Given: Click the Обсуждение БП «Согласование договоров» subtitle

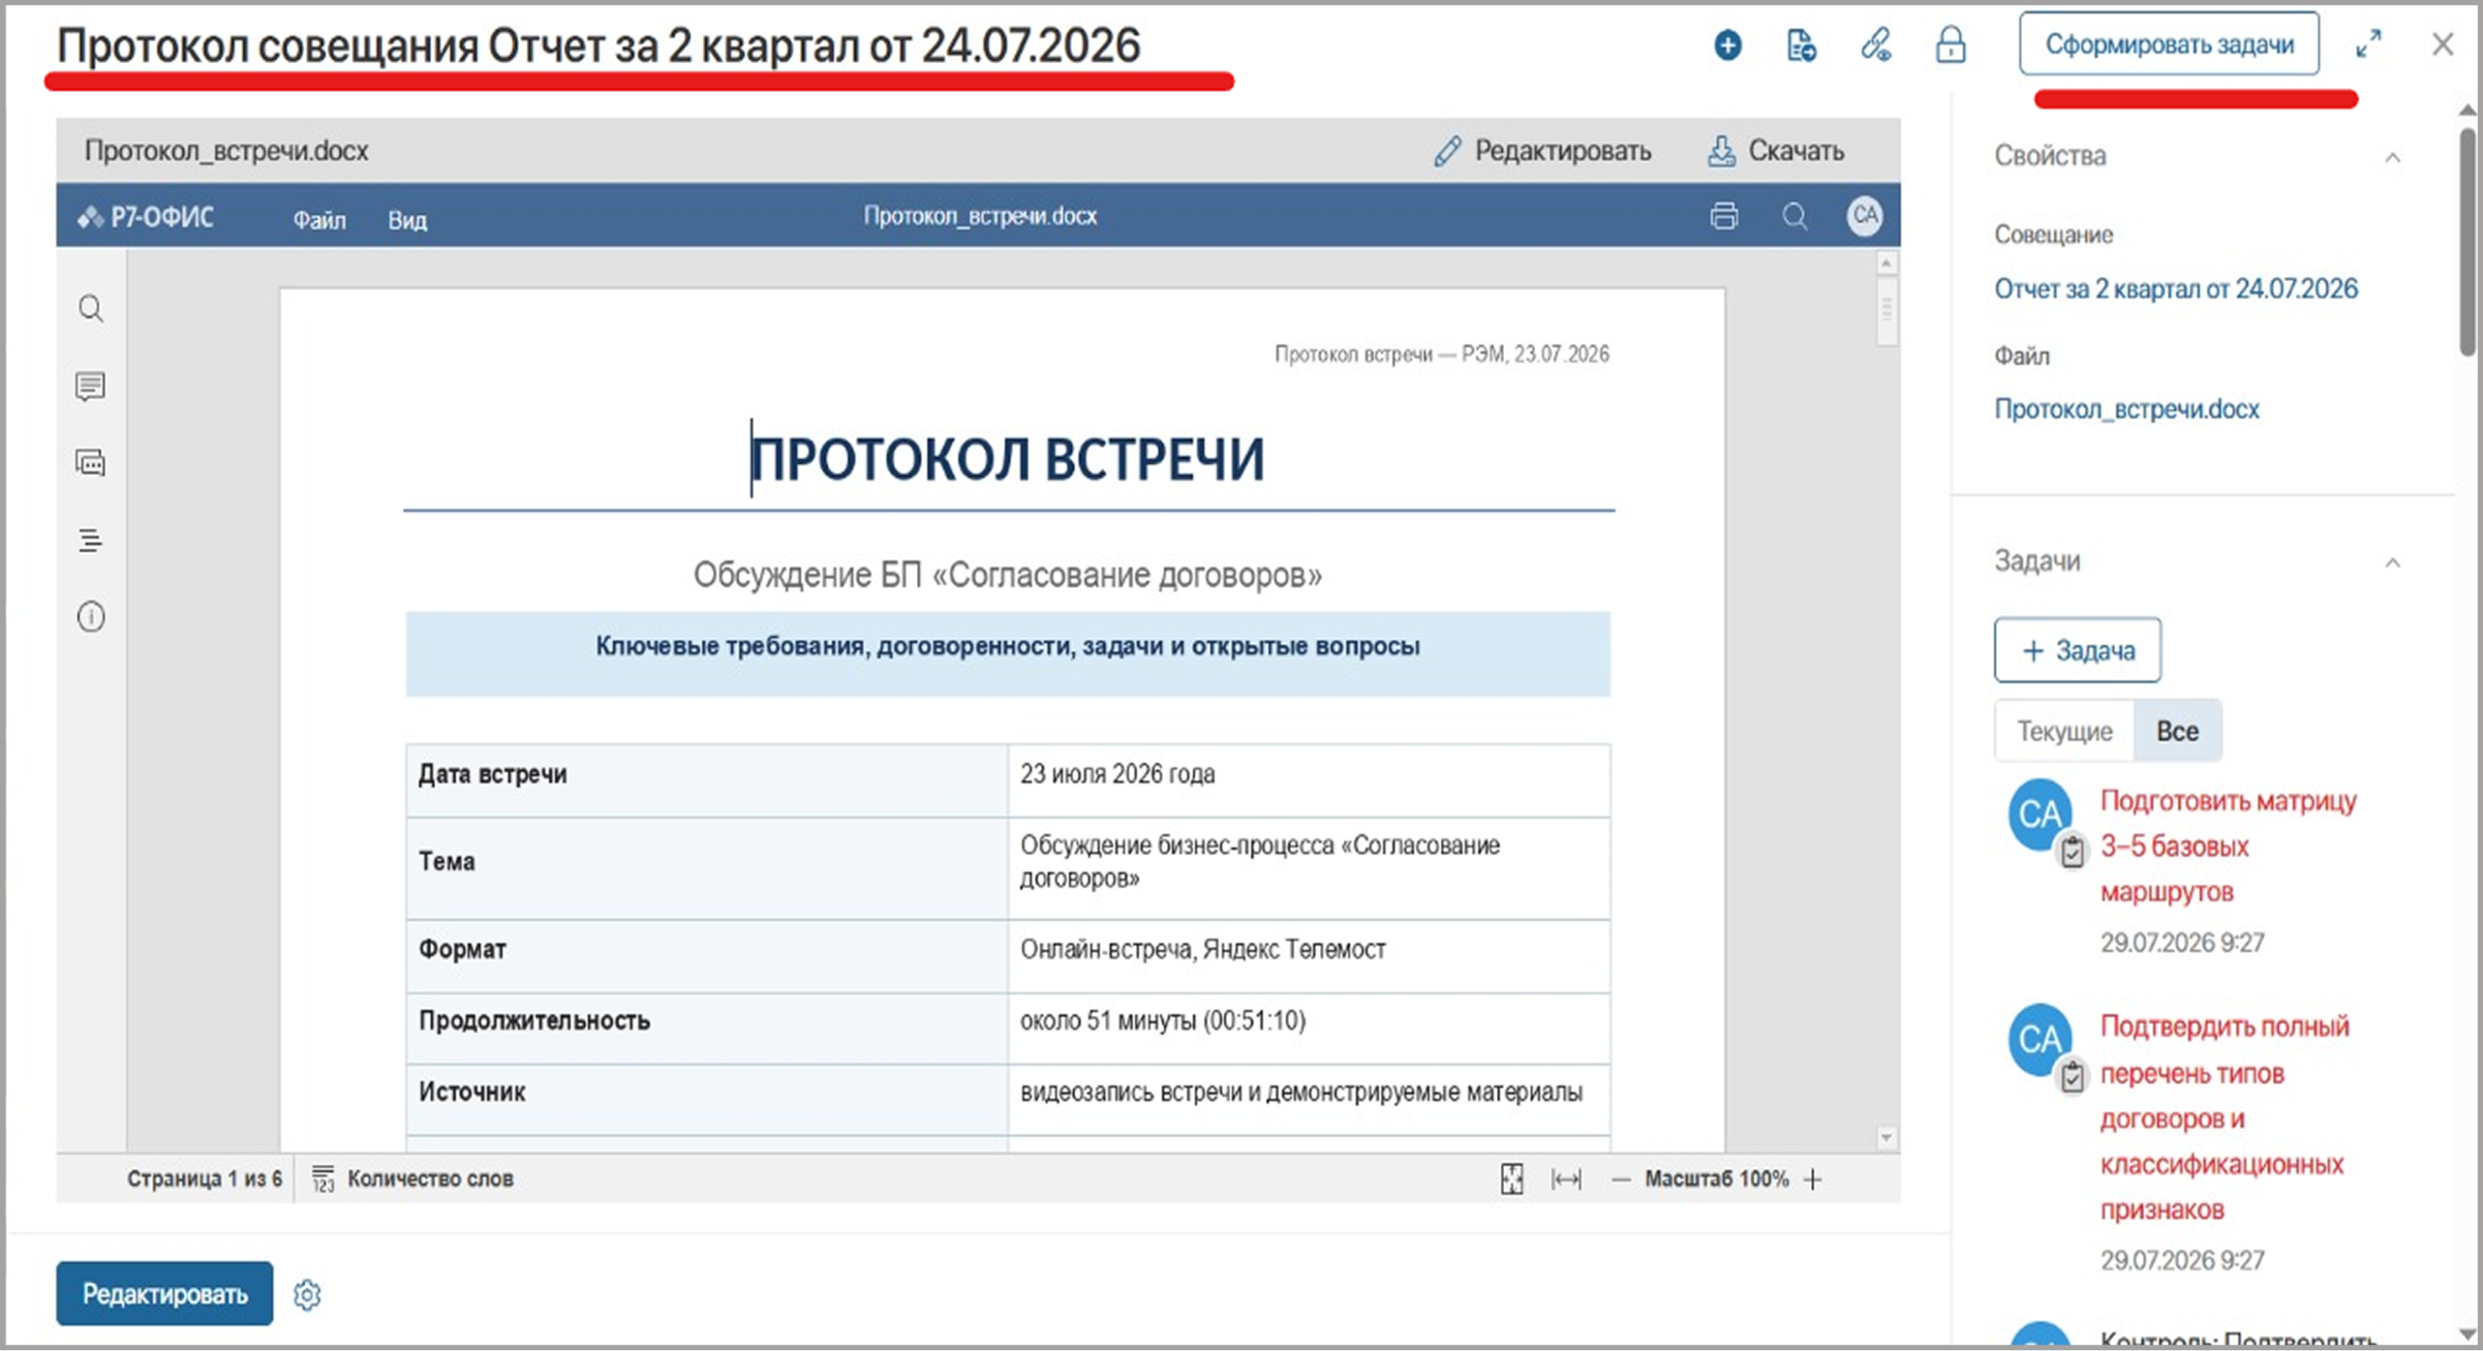Looking at the screenshot, I should click(x=1007, y=576).
